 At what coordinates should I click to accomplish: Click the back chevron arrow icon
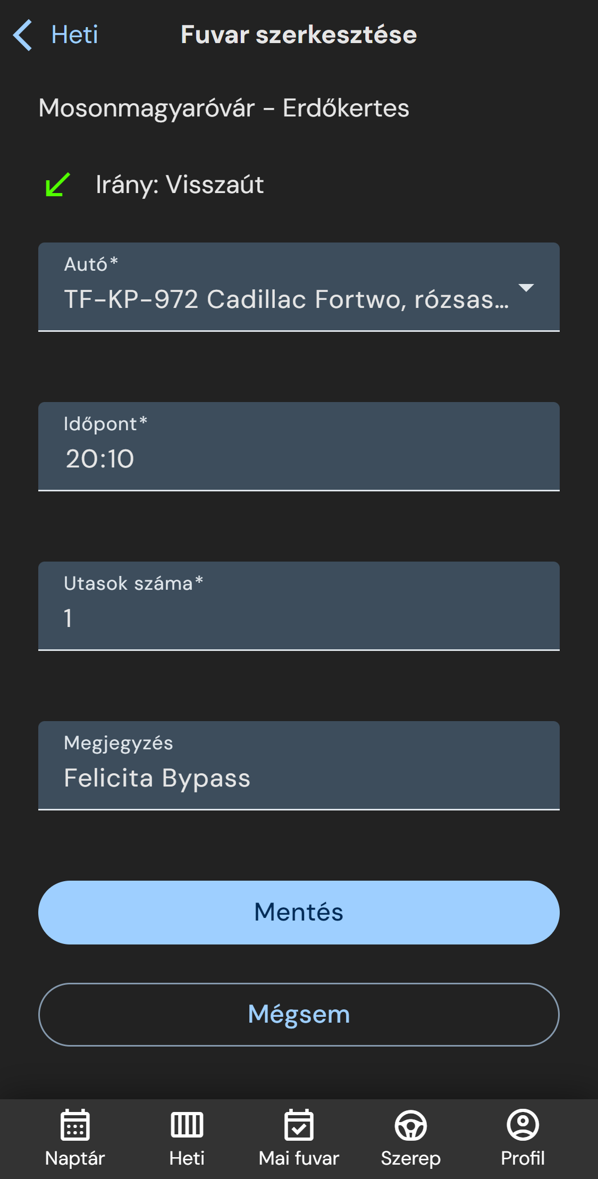[23, 35]
